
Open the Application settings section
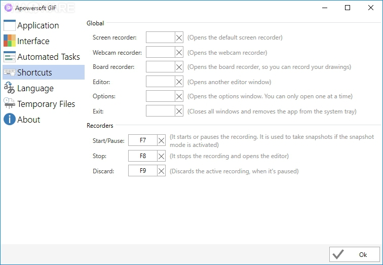38,25
